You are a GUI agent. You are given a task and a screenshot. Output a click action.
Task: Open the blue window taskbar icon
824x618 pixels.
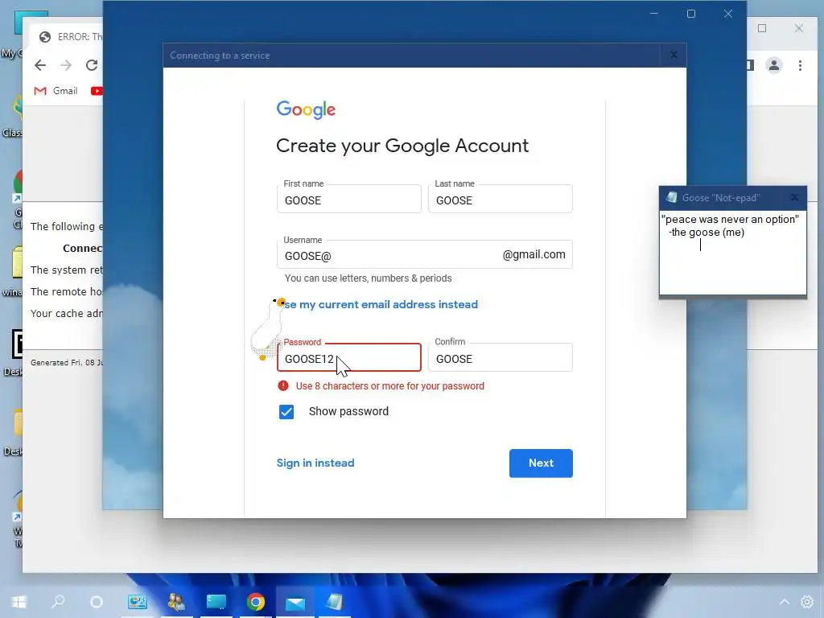216,601
